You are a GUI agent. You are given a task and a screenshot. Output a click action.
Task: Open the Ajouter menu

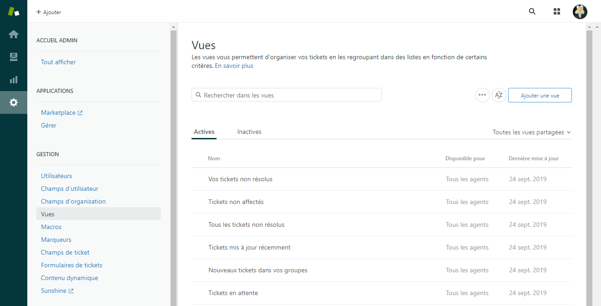(49, 12)
